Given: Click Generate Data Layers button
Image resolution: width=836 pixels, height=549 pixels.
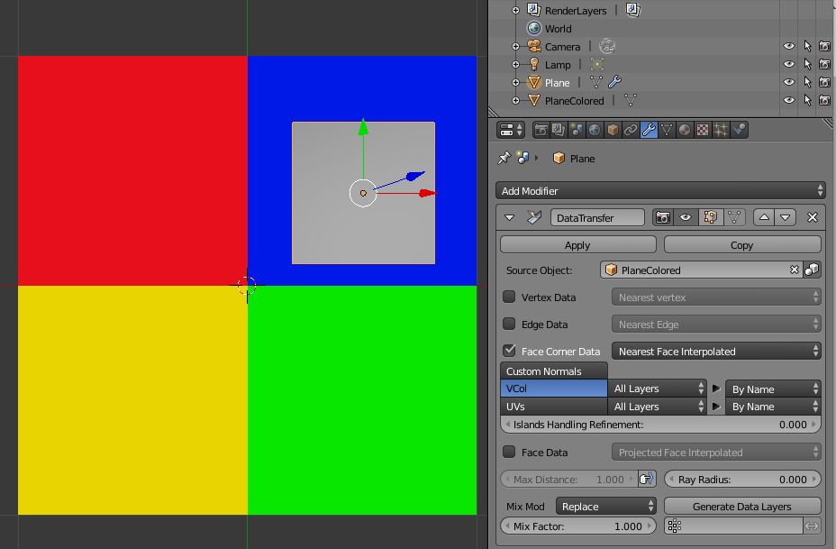Looking at the screenshot, I should (x=742, y=507).
